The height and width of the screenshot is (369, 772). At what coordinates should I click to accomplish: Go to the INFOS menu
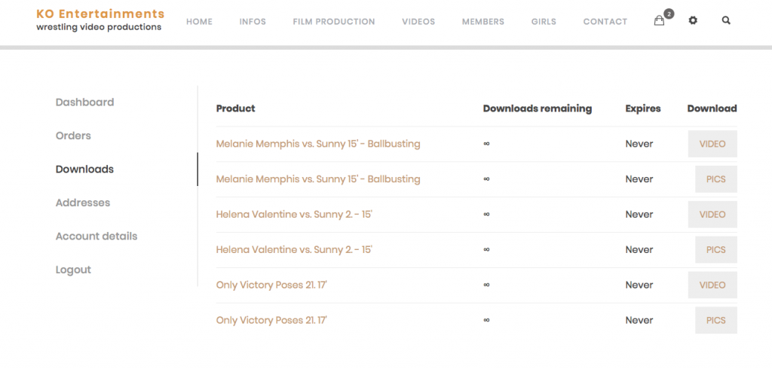(253, 22)
